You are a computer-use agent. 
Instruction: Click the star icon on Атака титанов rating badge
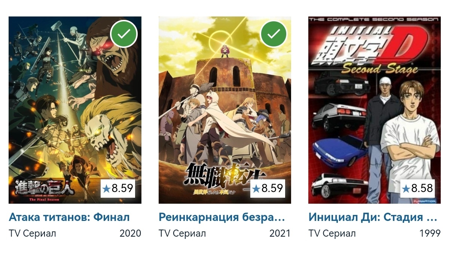pos(107,189)
